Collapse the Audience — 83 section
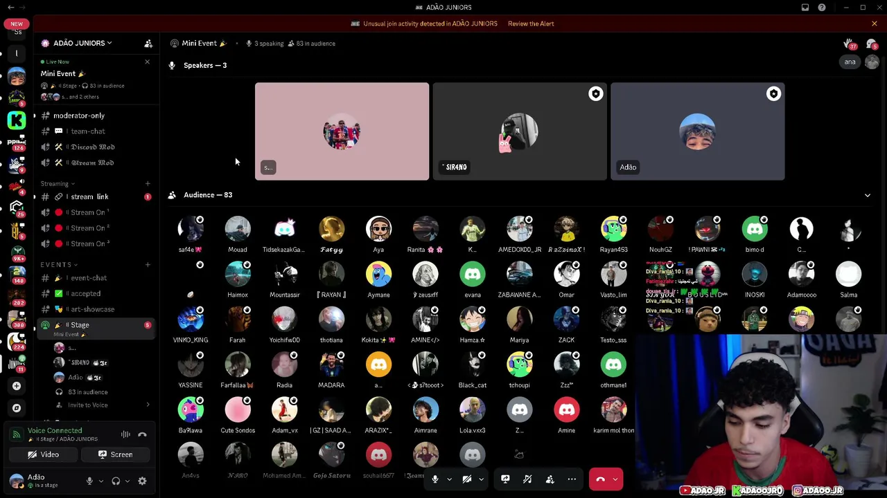887x498 pixels. click(867, 196)
